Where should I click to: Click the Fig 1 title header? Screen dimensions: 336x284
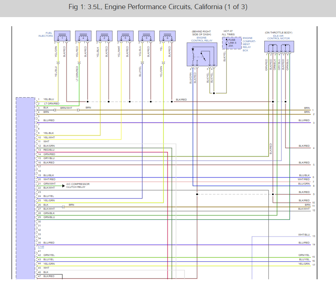158,7
